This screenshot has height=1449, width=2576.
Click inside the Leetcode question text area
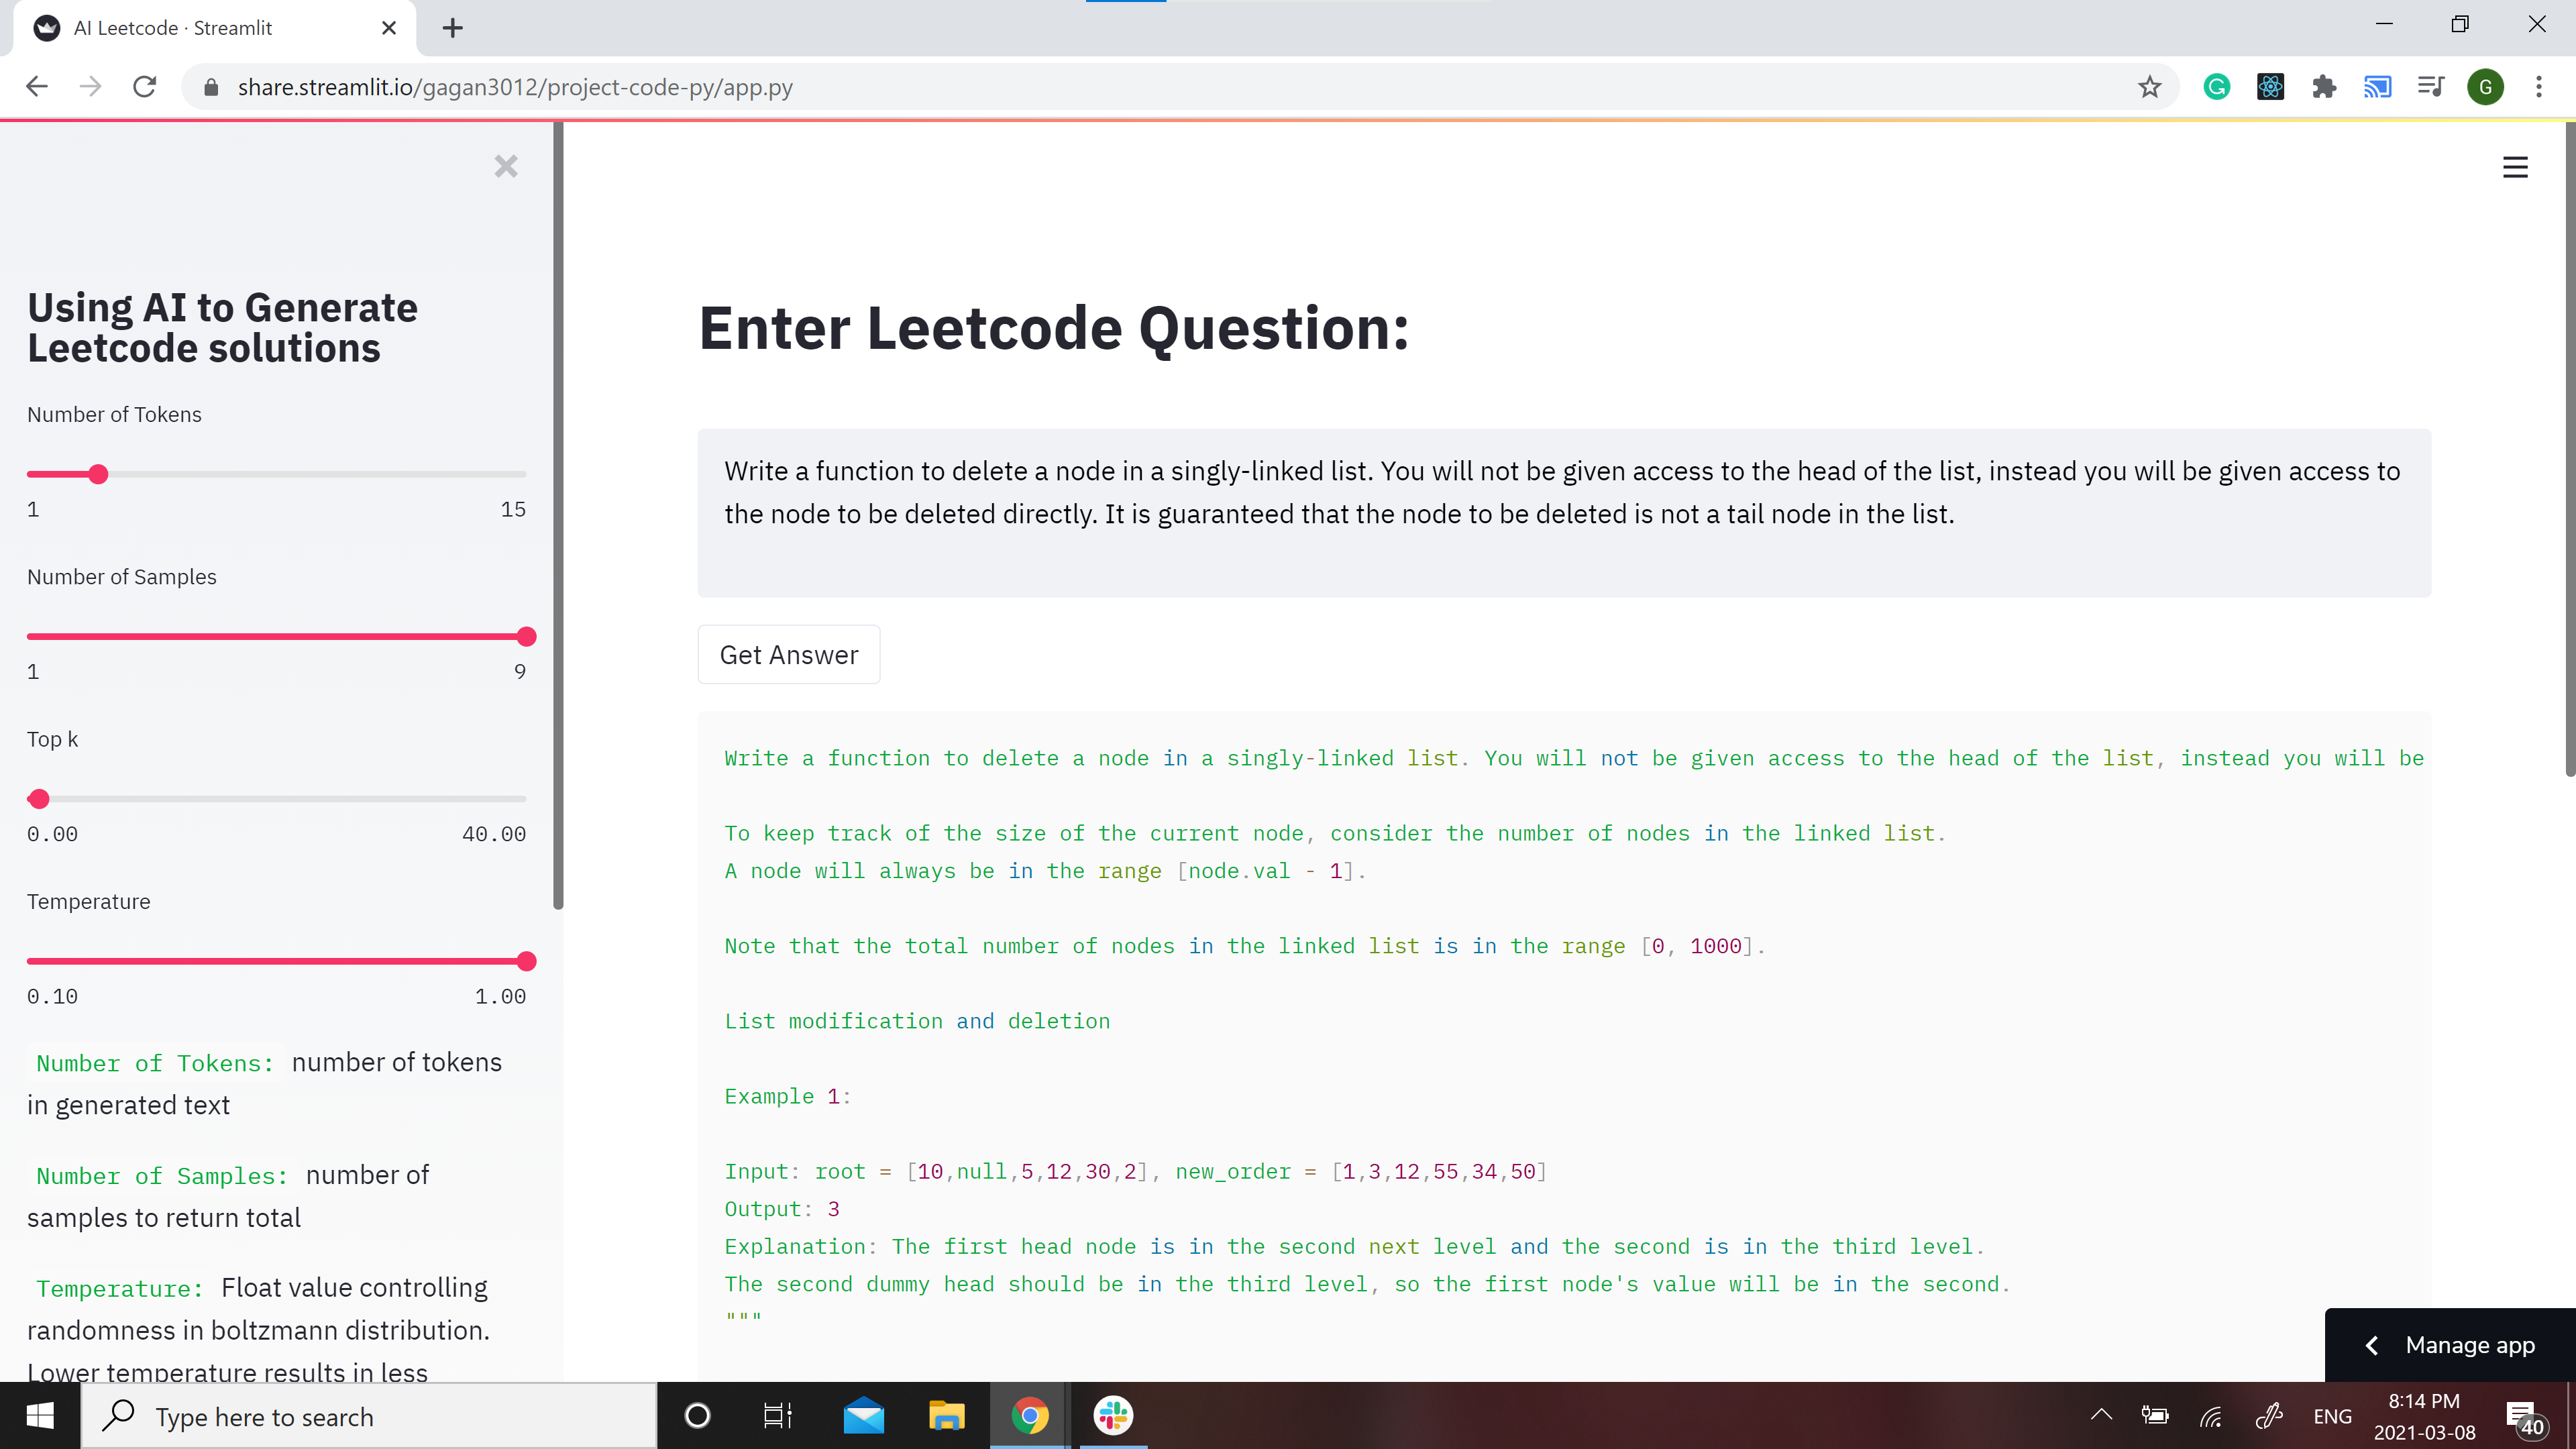click(1563, 512)
